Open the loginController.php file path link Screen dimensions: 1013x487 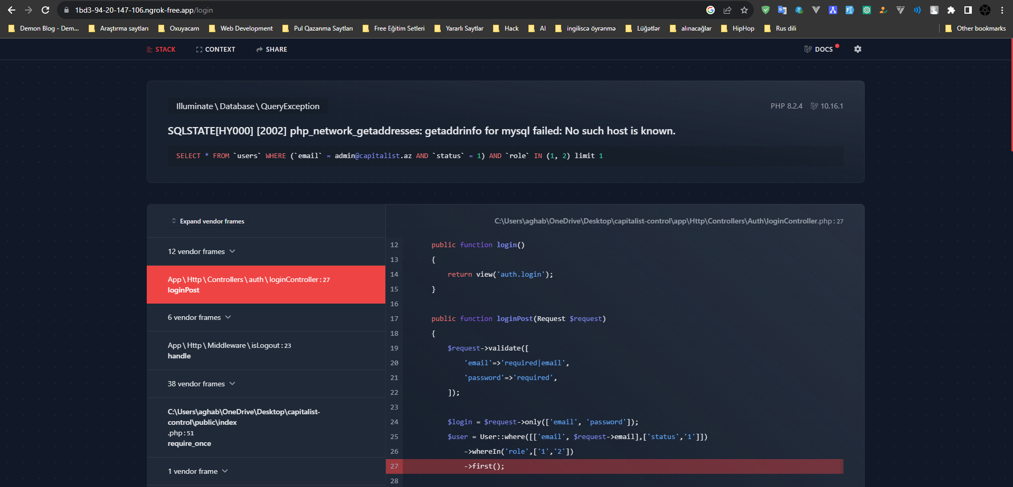click(668, 221)
